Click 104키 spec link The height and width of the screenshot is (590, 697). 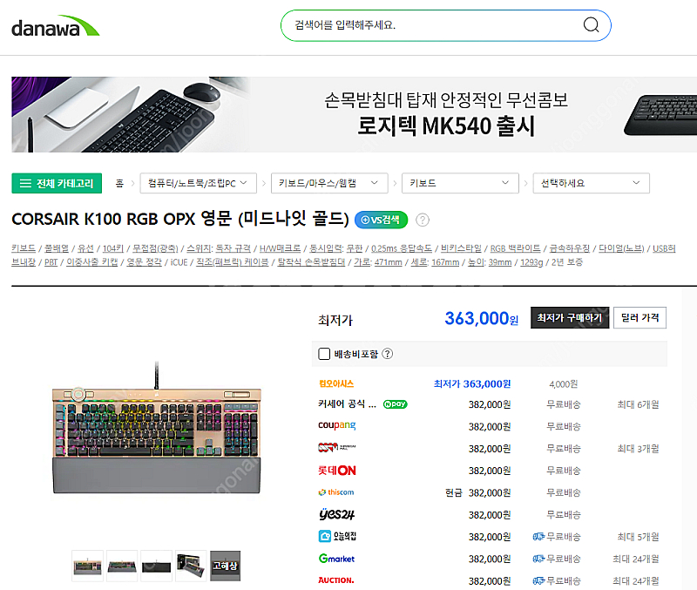point(113,248)
